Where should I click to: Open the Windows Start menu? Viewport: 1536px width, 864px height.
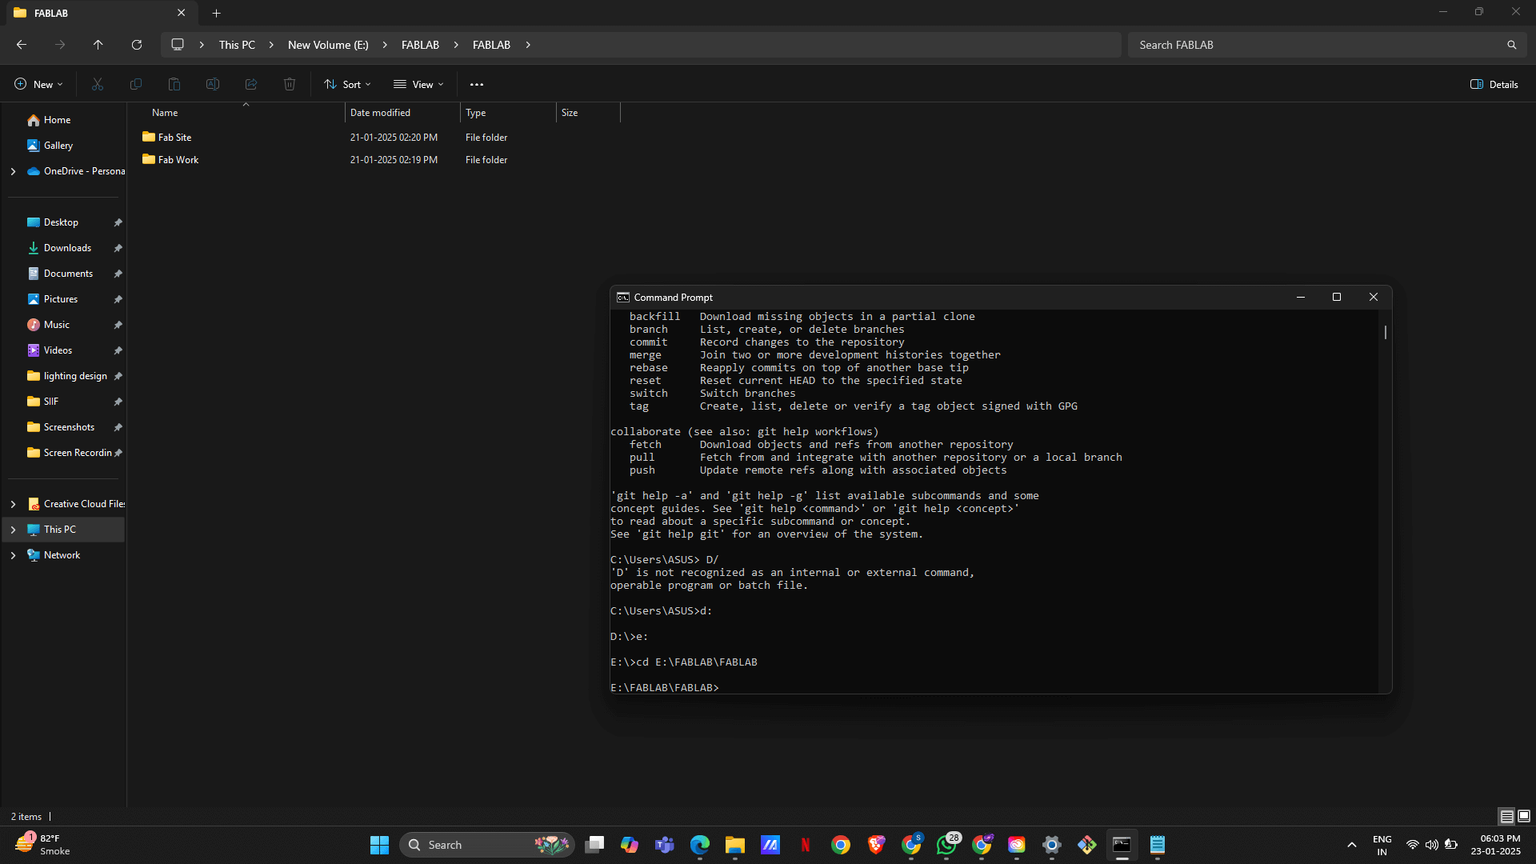coord(379,845)
